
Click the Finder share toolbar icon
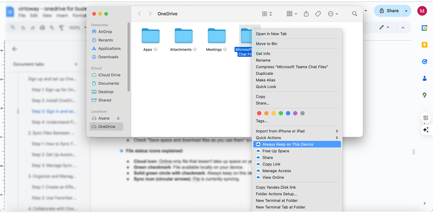tap(306, 14)
